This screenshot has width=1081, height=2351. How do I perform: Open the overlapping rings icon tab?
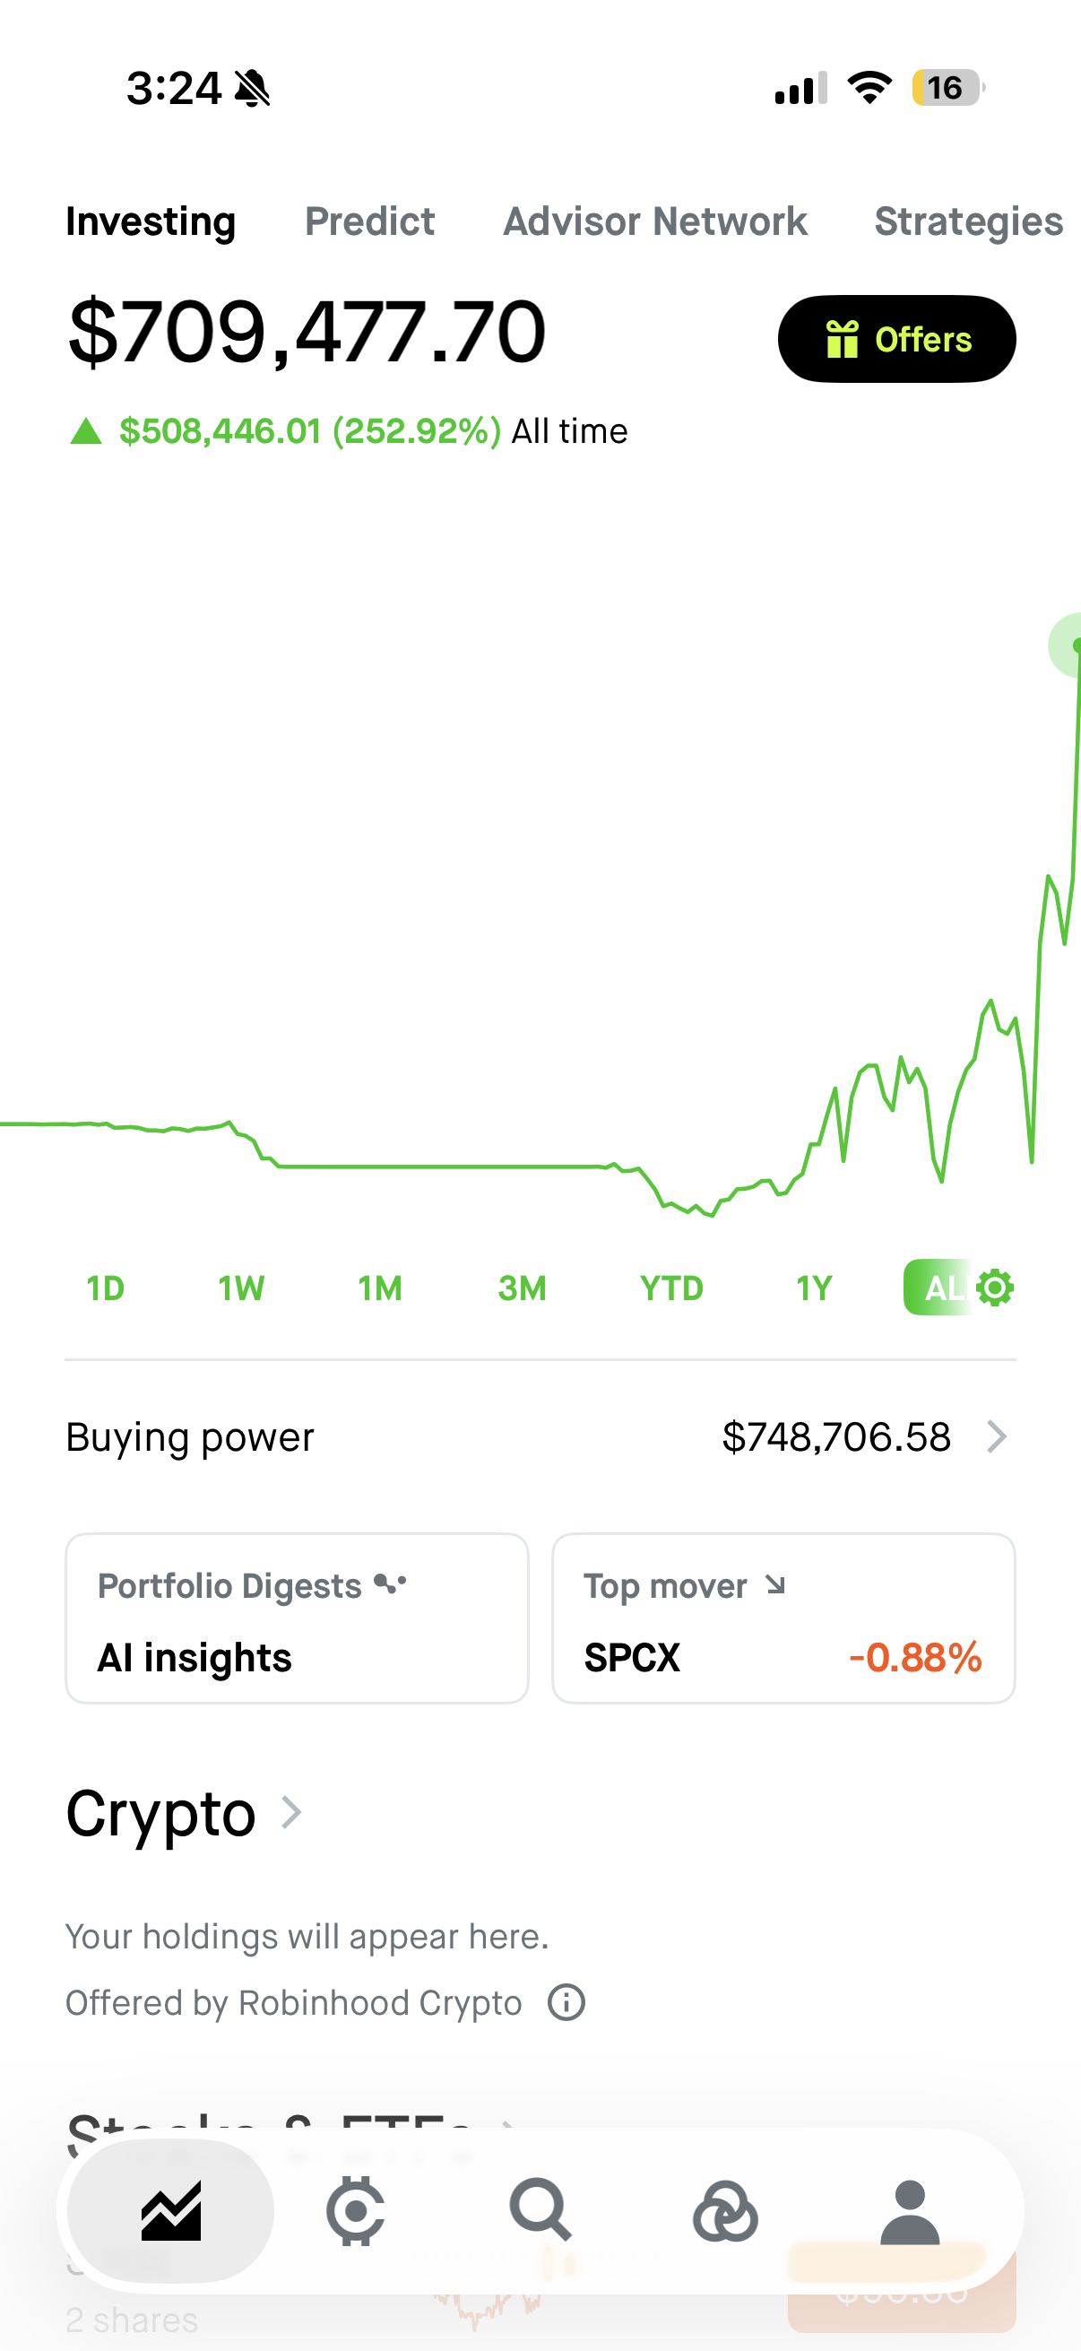coord(725,2212)
